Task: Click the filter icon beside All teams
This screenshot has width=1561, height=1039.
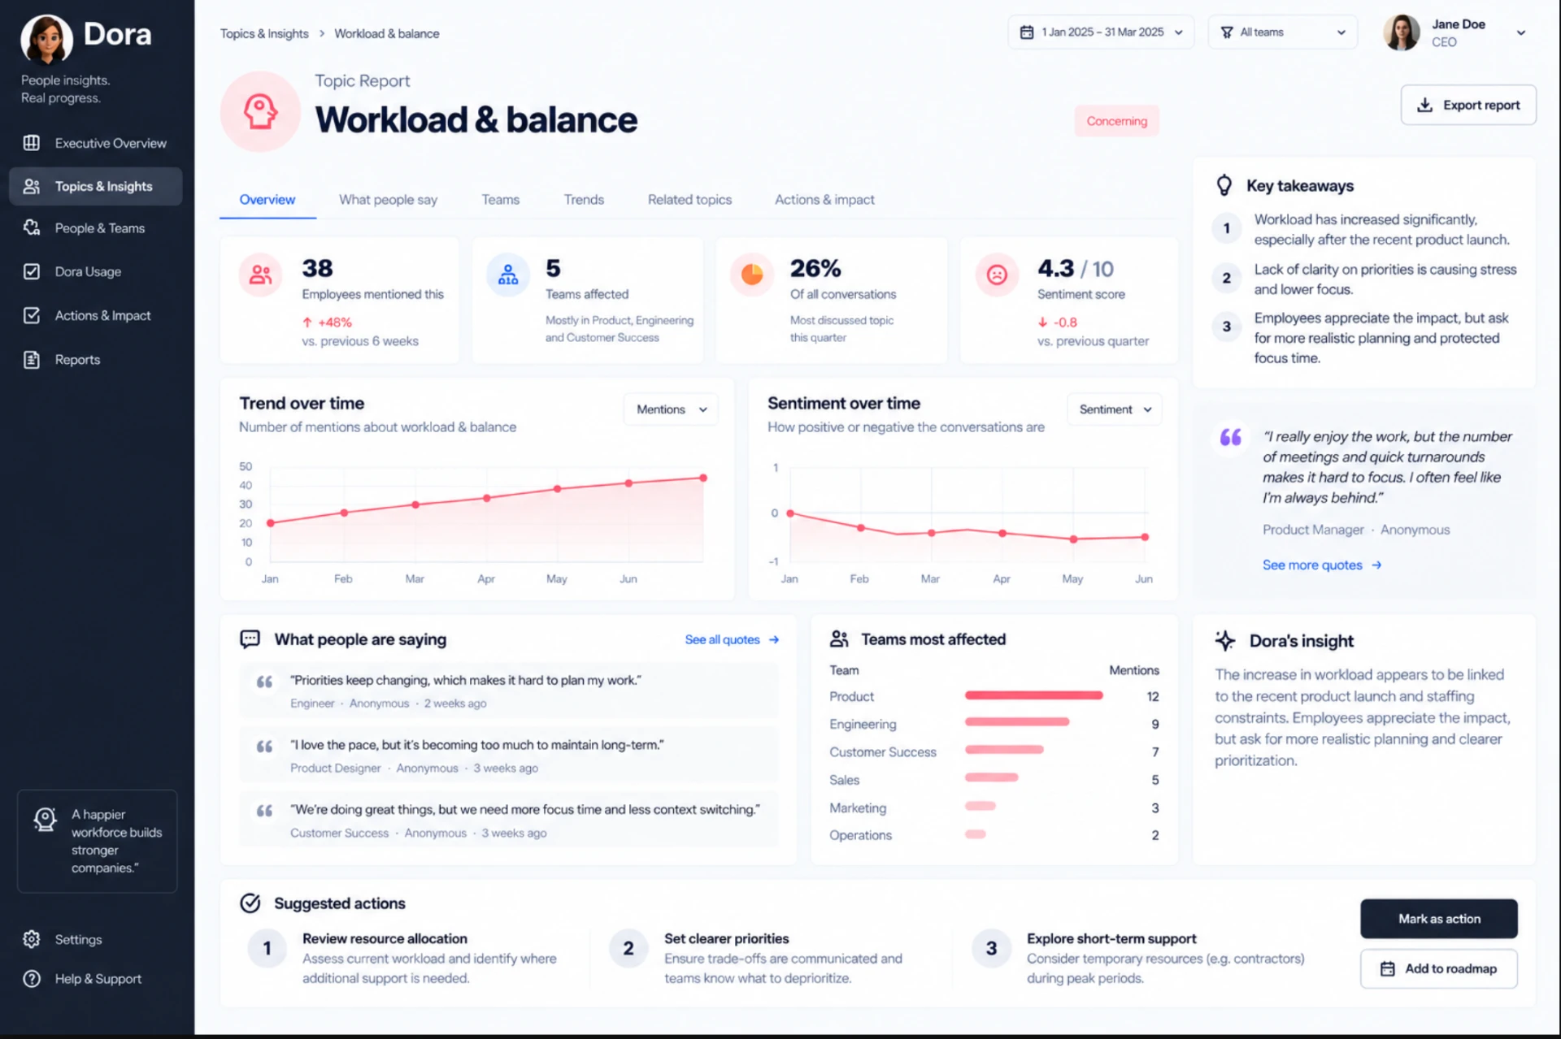Action: [x=1227, y=32]
